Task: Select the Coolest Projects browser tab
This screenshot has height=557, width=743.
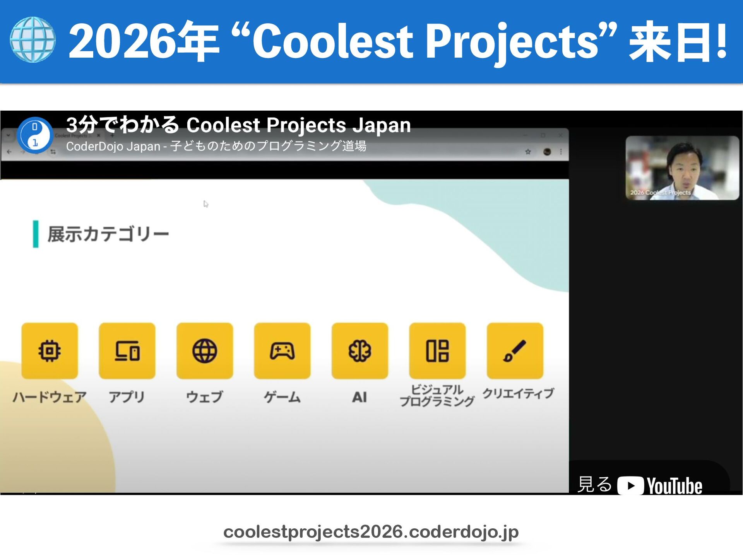Action: (72, 135)
